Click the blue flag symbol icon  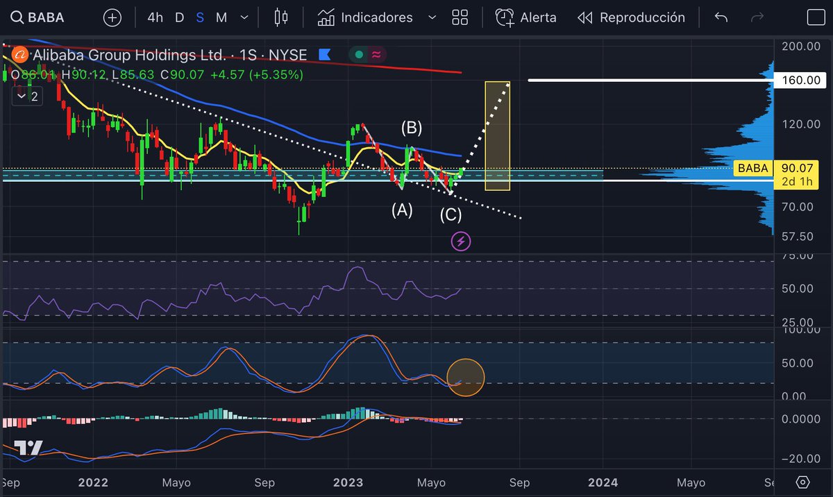click(324, 54)
